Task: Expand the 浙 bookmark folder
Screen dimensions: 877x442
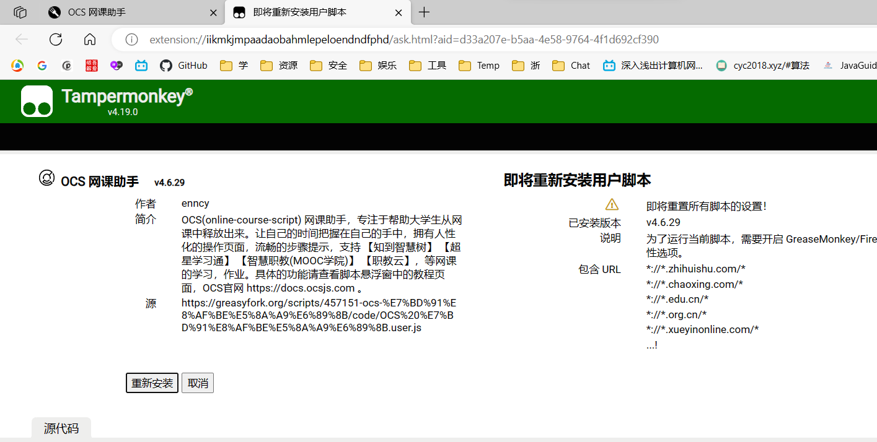Action: (x=526, y=66)
